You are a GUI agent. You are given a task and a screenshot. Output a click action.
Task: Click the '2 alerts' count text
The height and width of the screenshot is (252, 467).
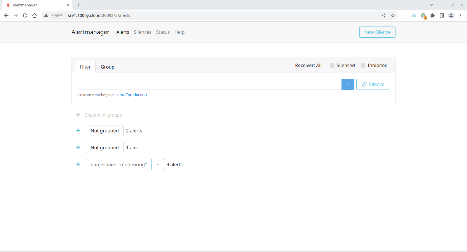[x=134, y=131]
